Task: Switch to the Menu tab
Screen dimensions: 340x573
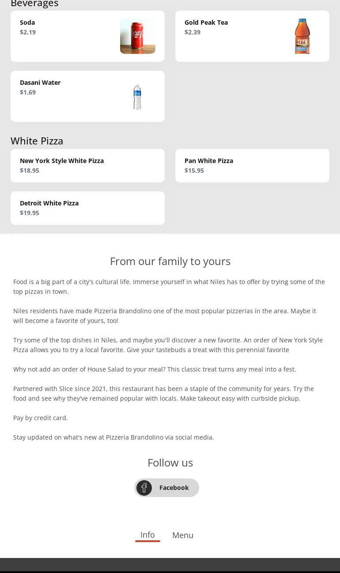Action: [x=183, y=535]
